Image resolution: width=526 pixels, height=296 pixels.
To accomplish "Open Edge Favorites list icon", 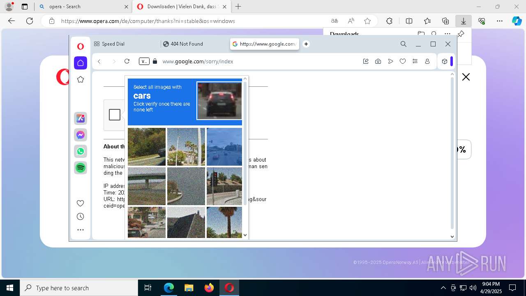I will pyautogui.click(x=427, y=21).
